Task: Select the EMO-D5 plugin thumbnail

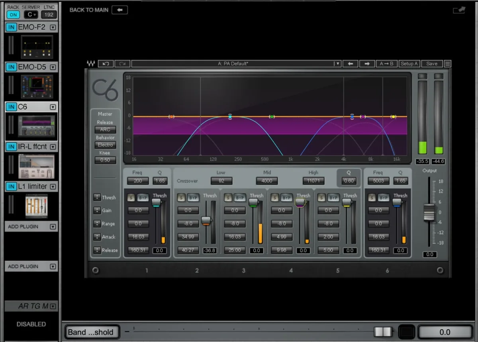Action: (x=37, y=87)
